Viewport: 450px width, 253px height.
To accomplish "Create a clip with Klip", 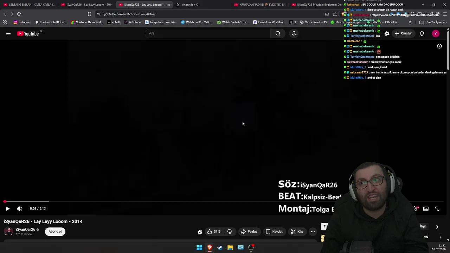I will (297, 232).
